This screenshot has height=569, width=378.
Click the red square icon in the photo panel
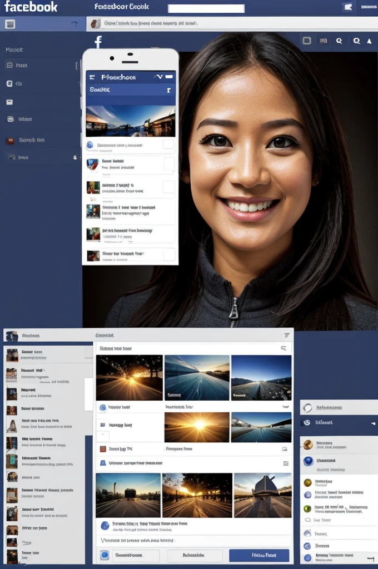tap(103, 449)
